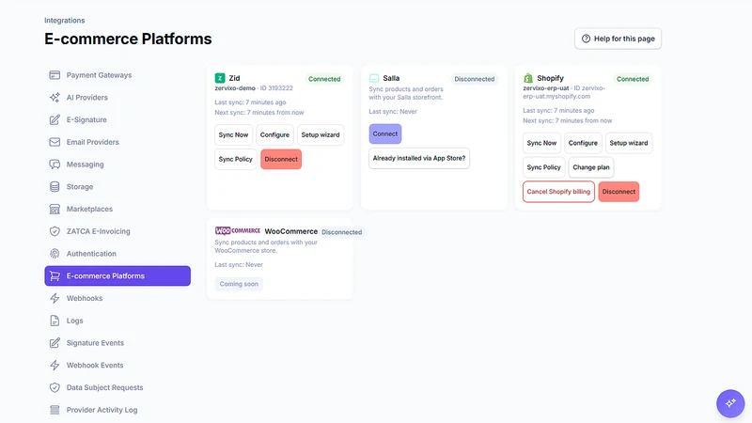
Task: Click the Payment Gateways card icon
Action: click(x=55, y=75)
